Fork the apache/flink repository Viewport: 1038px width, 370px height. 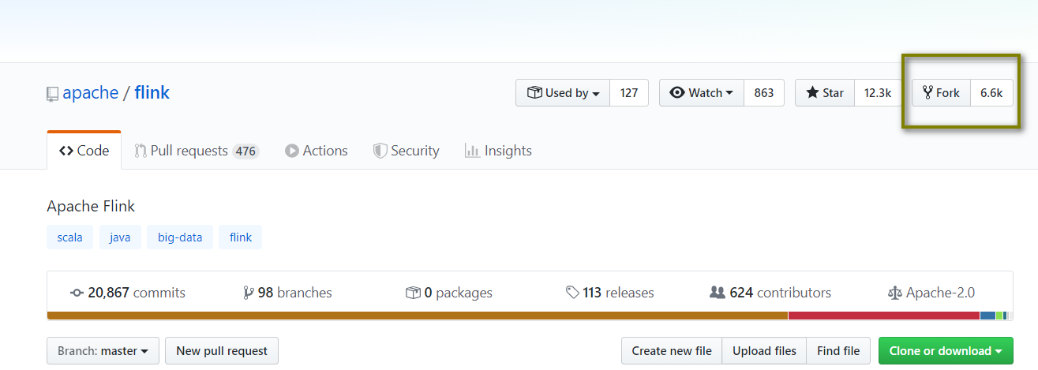coord(941,93)
